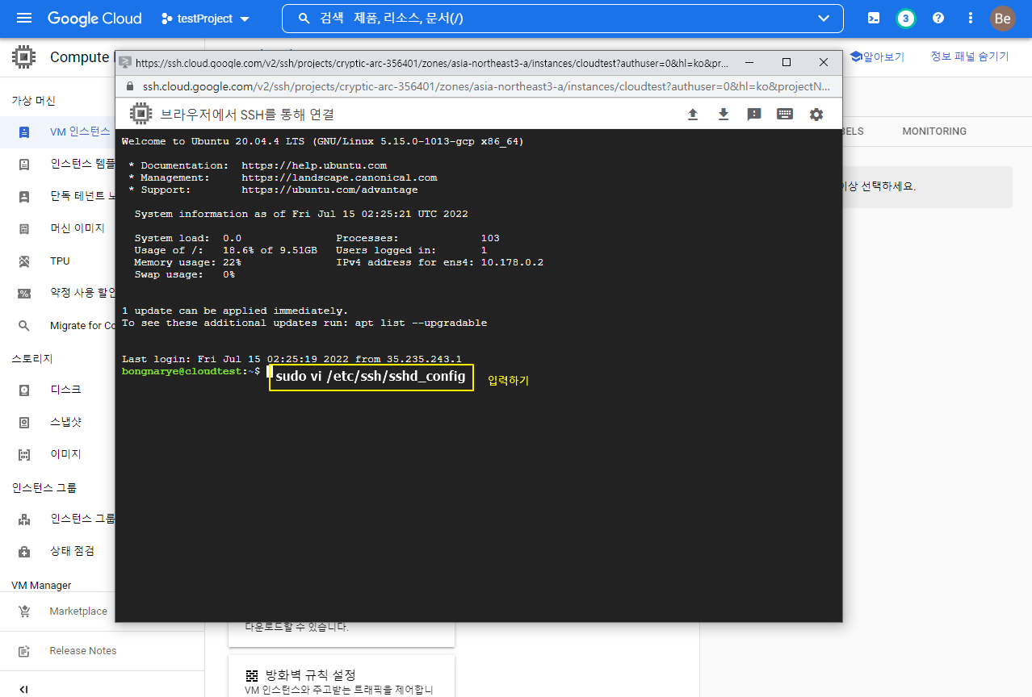Open the help question mark icon
The image size is (1032, 697).
tap(938, 18)
